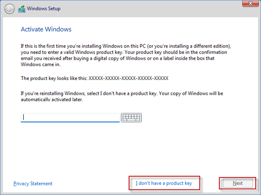Focus the product key input field
261x195 pixels.
click(70, 118)
